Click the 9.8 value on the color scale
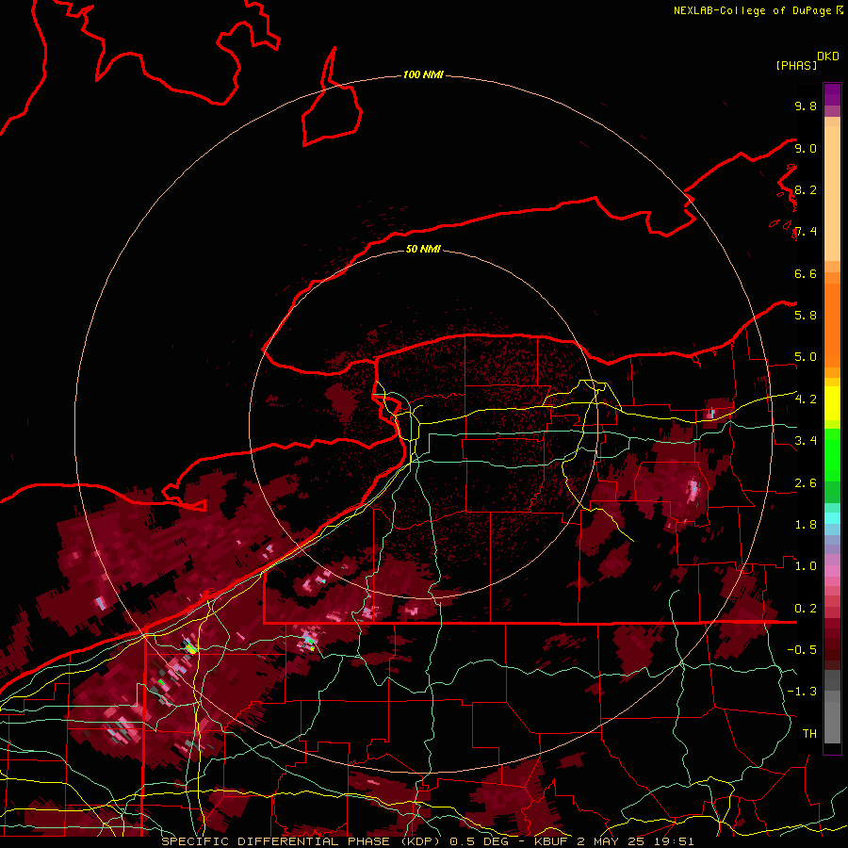Viewport: 848px width, 848px height. pos(806,106)
